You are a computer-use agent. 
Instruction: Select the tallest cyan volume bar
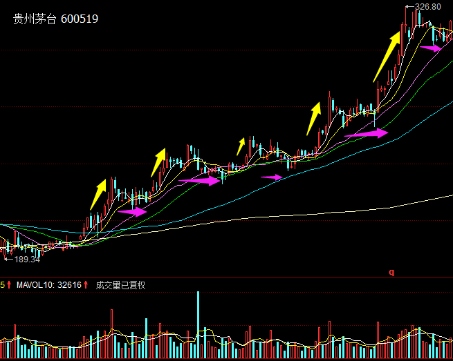tap(198, 324)
